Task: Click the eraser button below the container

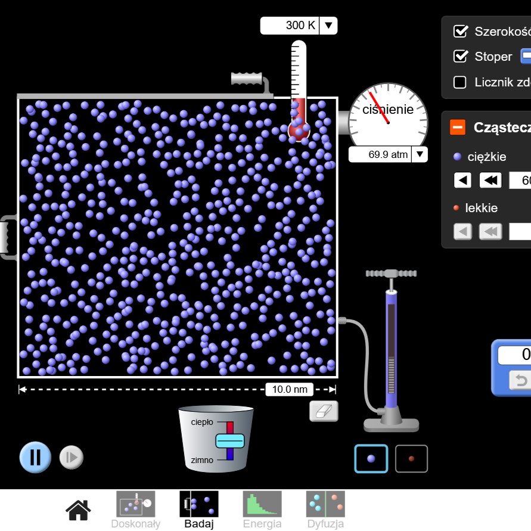Action: pos(324,411)
